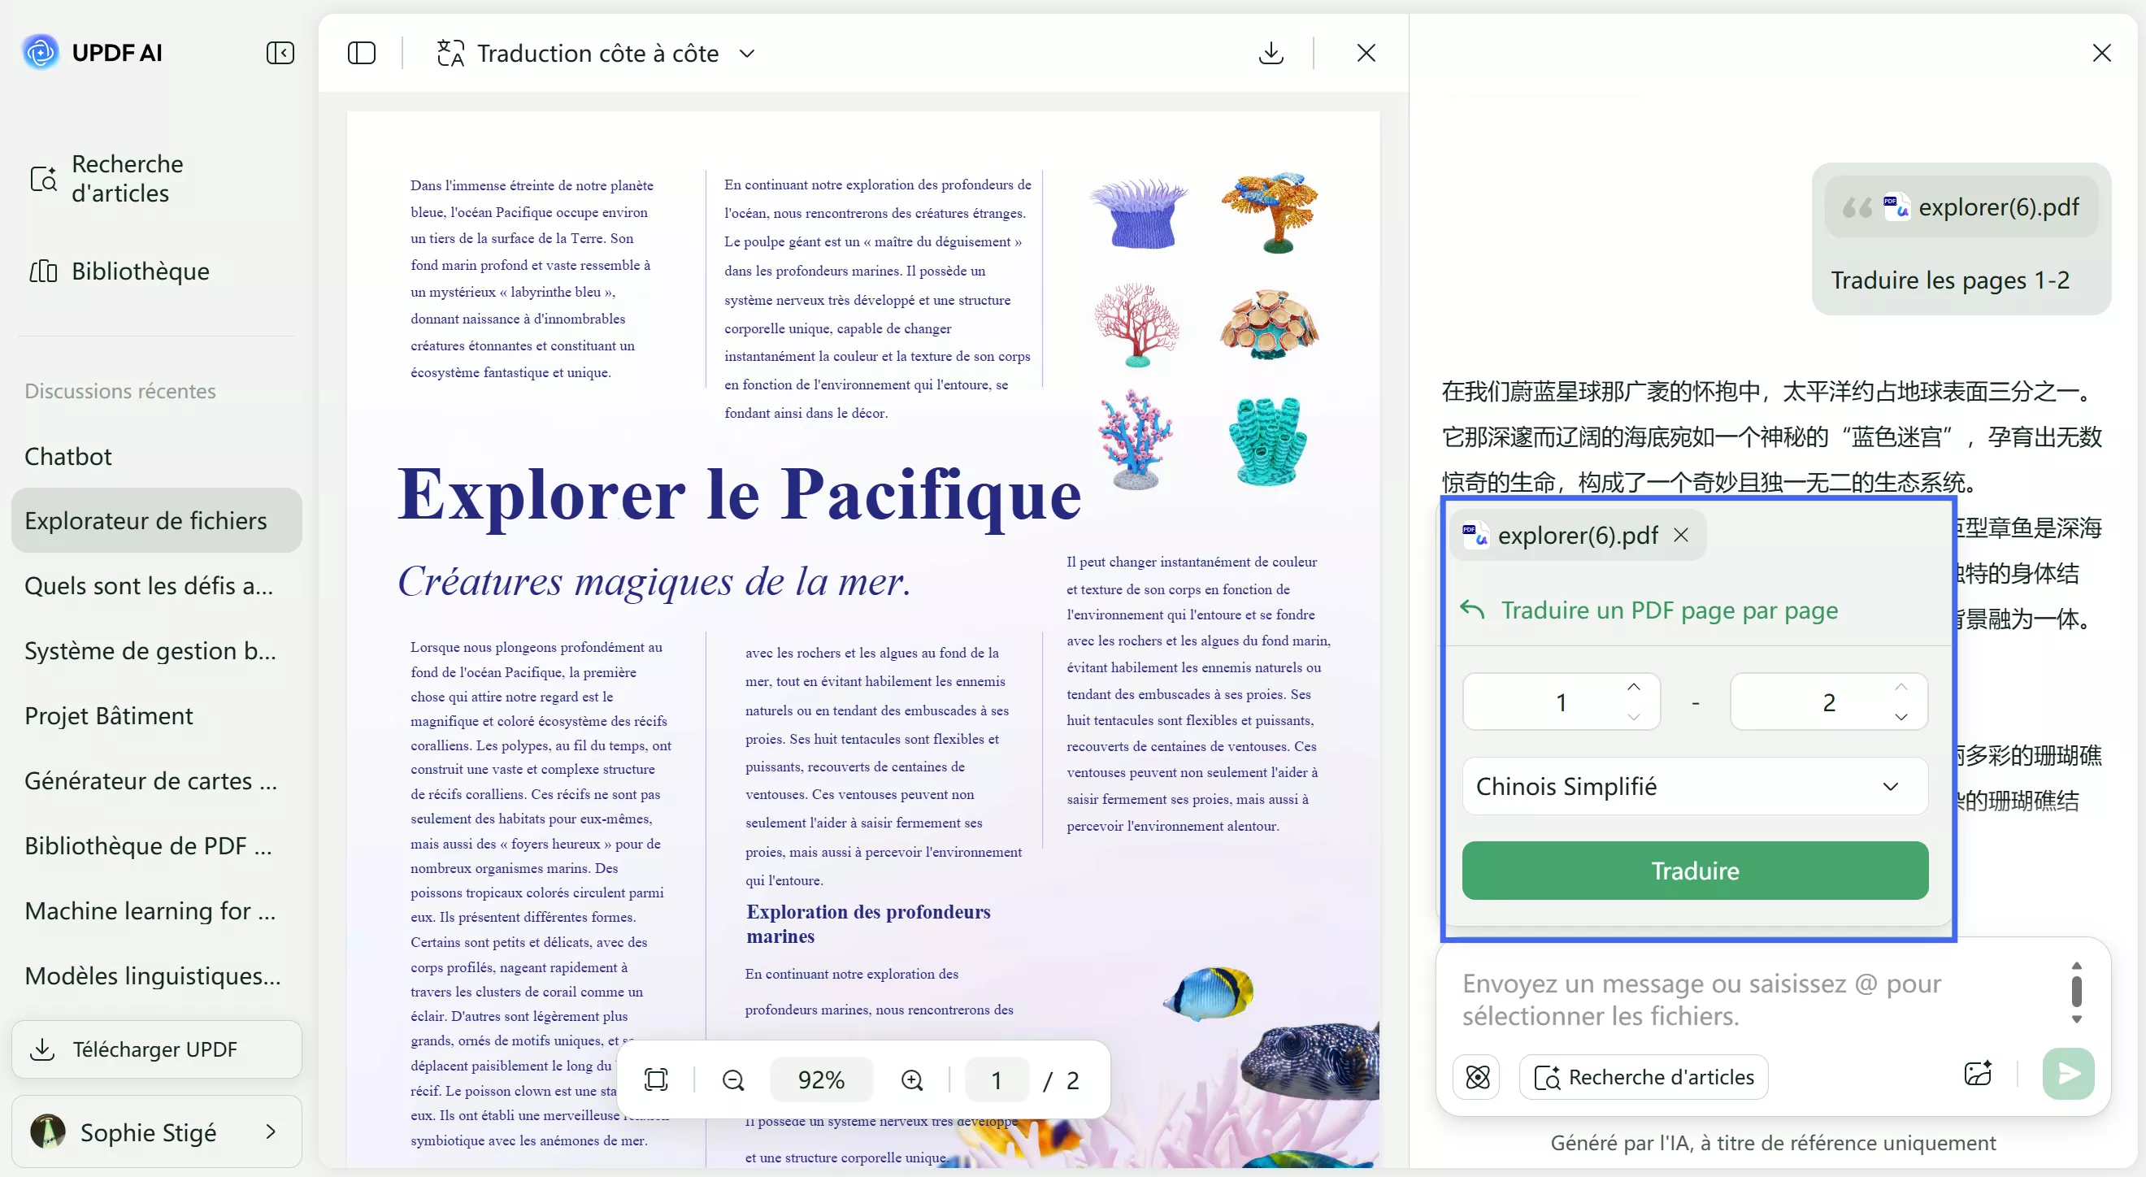
Task: Toggle the document panel layout view
Action: click(361, 53)
